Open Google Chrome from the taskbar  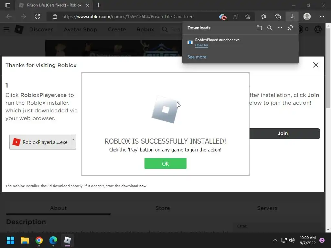coord(39,240)
